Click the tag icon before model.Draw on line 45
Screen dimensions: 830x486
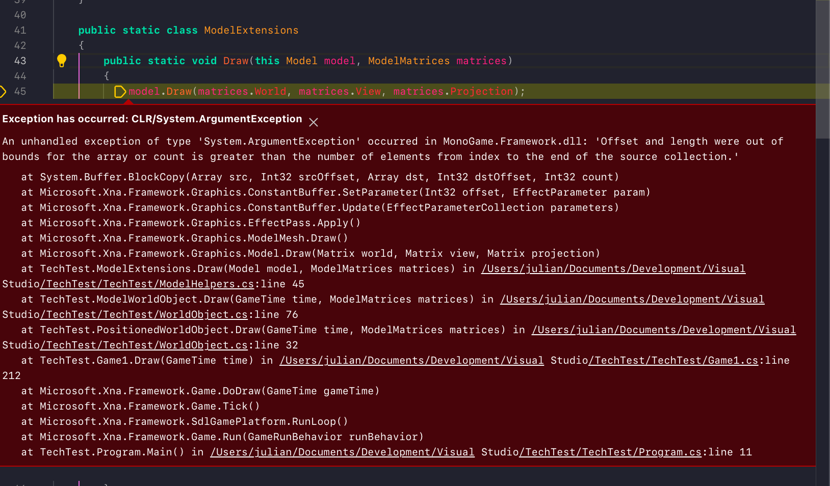(x=120, y=92)
